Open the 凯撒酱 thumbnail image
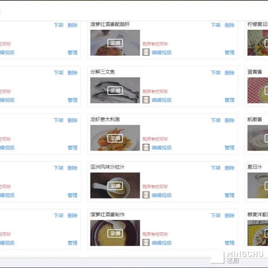 258,138
